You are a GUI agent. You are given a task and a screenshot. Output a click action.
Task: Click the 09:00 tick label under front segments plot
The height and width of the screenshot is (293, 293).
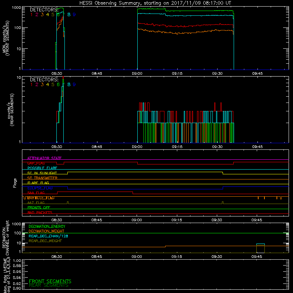[x=137, y=74]
